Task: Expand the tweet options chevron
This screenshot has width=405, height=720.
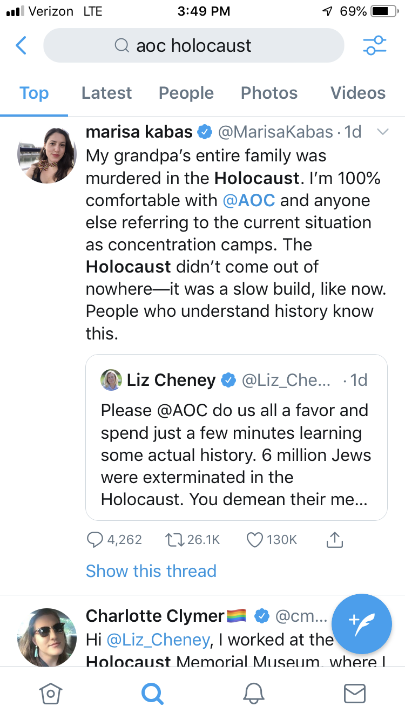Action: pos(382,132)
